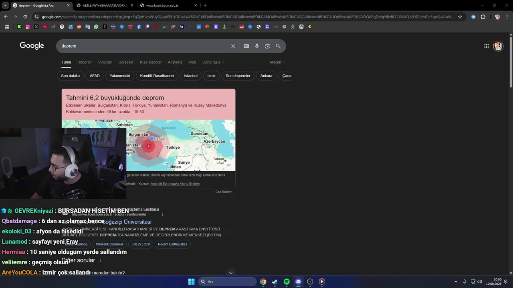Open the Android Earthquake Alerts System link
Viewport: 513px width, 288px height.
point(175,184)
